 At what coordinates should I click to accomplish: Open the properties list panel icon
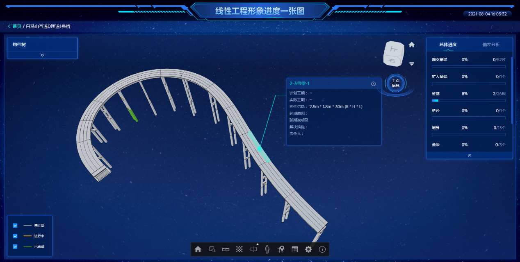click(x=294, y=249)
